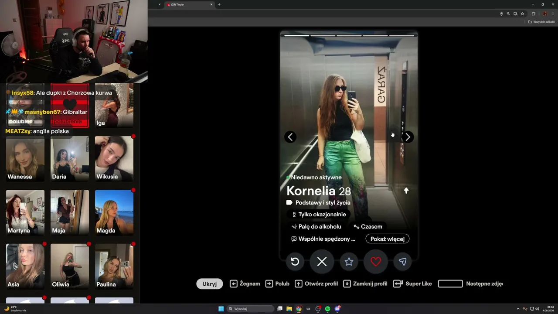
Task: Bookmark this page with the star icon
Action: (x=522, y=14)
